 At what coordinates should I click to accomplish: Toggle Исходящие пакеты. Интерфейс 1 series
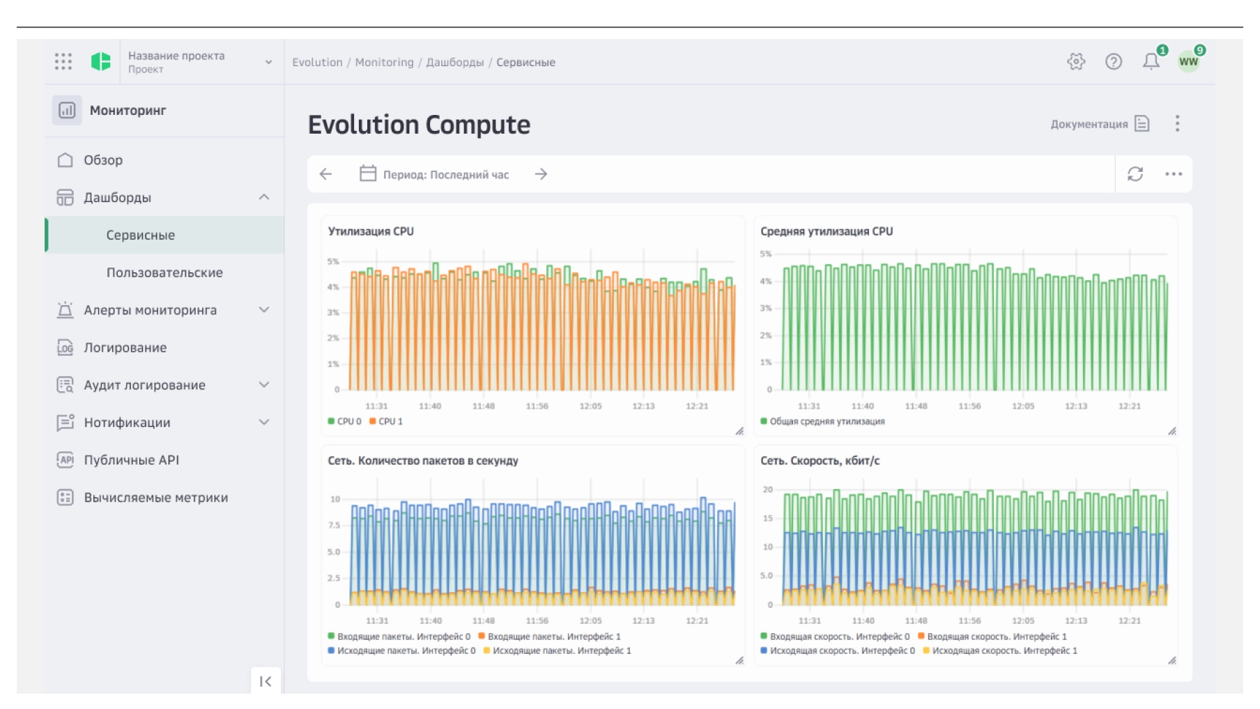tap(558, 650)
